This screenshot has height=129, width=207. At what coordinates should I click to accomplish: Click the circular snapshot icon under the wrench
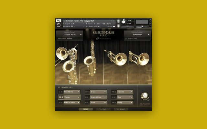point(59,25)
